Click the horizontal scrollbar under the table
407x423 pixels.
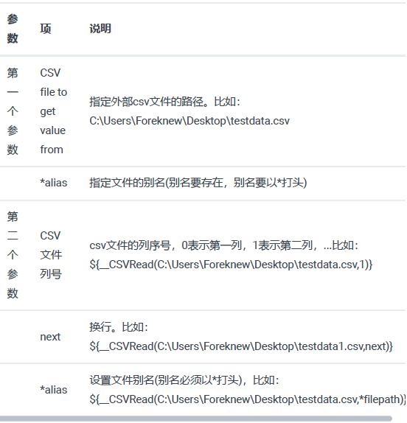(x=195, y=419)
